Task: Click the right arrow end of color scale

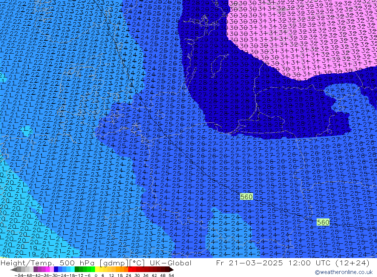Action: coord(172,269)
